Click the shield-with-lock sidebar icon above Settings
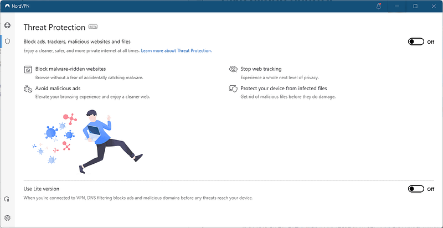Image resolution: width=443 pixels, height=228 pixels. [x=7, y=199]
